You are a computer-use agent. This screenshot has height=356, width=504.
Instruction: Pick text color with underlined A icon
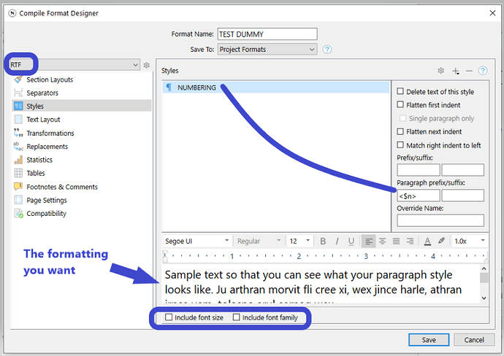tap(427, 241)
